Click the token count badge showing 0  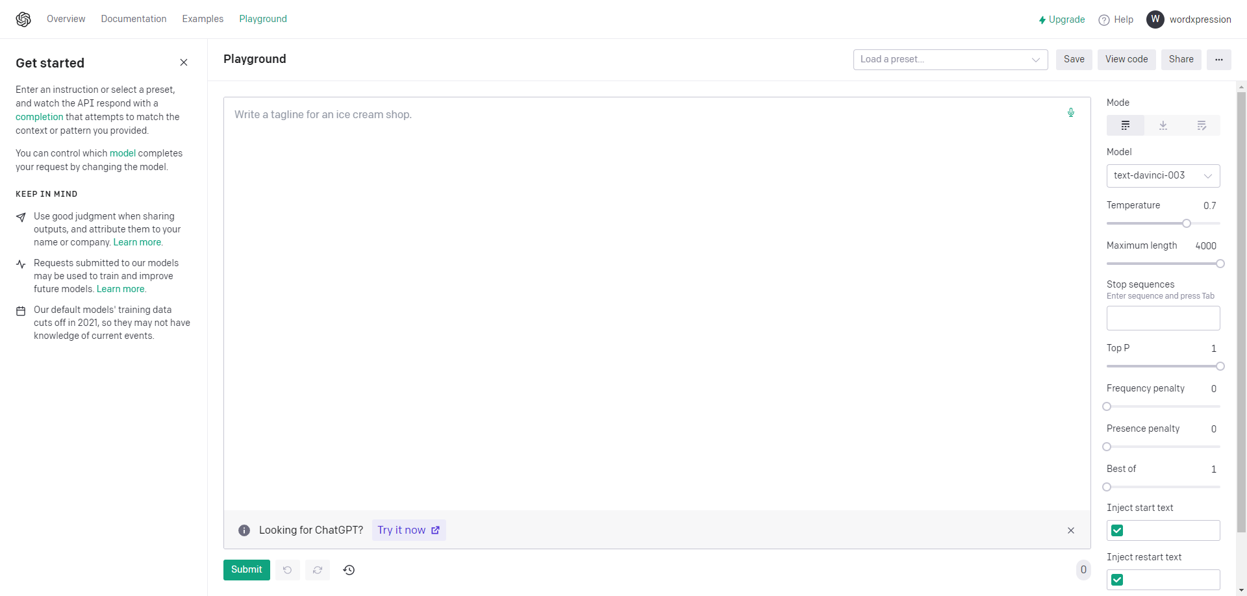point(1083,570)
